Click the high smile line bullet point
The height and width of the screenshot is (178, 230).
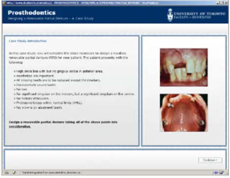pos(58,71)
